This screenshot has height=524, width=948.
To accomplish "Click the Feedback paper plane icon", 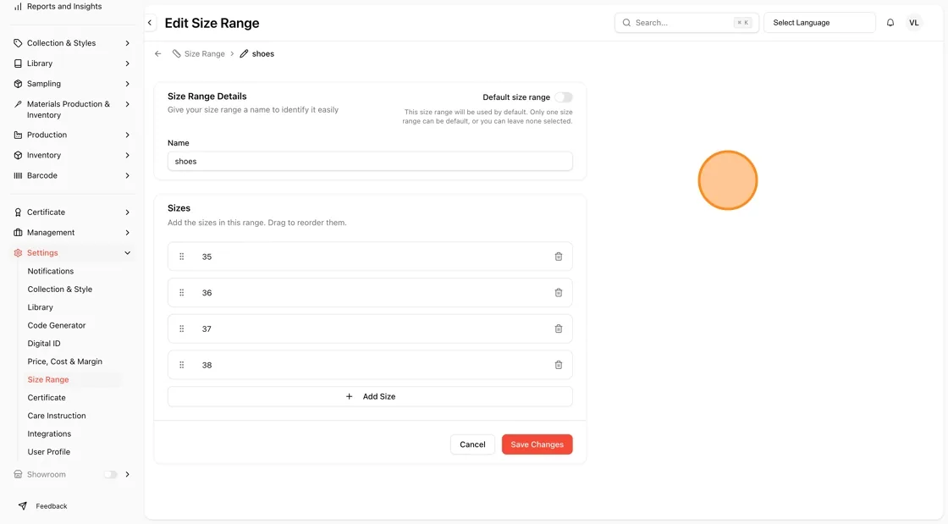I will pos(22,506).
